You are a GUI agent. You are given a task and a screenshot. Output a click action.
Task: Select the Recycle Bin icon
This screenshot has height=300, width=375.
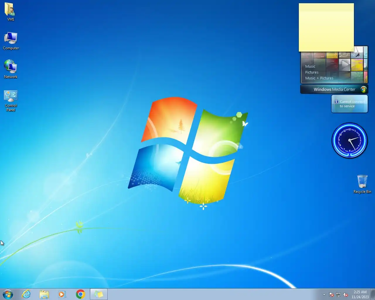tap(362, 184)
